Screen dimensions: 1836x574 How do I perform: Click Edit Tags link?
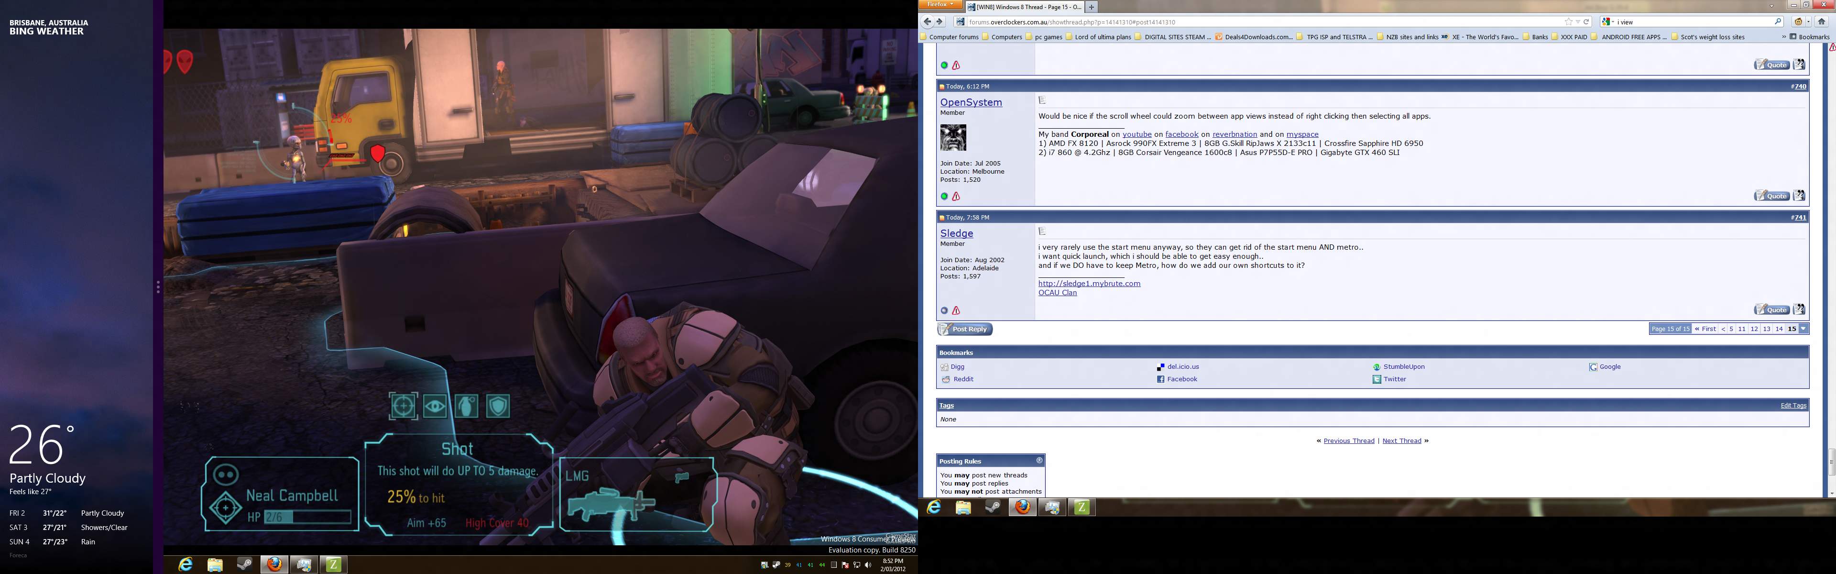tap(1793, 406)
